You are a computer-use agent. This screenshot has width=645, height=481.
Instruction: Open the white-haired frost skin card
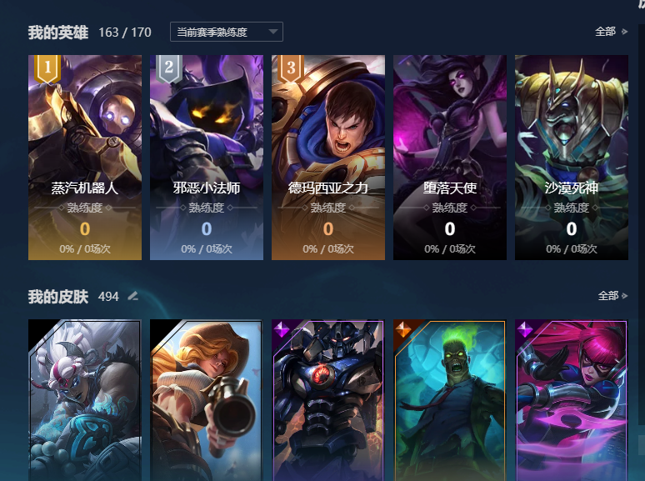[85, 400]
